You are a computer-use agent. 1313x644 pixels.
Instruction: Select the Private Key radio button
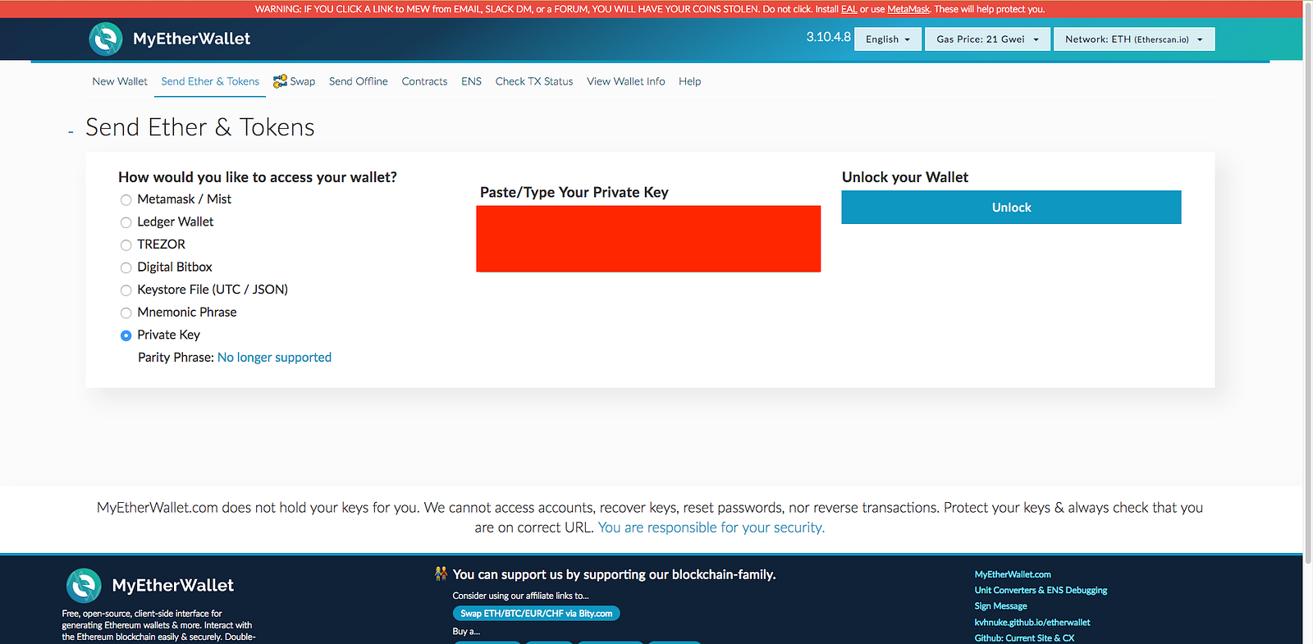click(x=126, y=335)
